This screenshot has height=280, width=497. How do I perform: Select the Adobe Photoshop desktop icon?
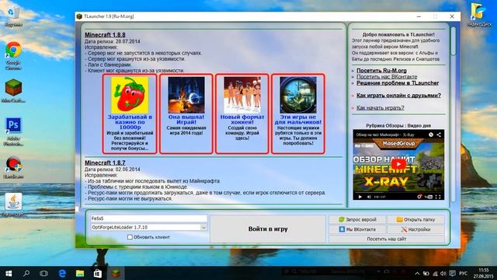click(13, 131)
